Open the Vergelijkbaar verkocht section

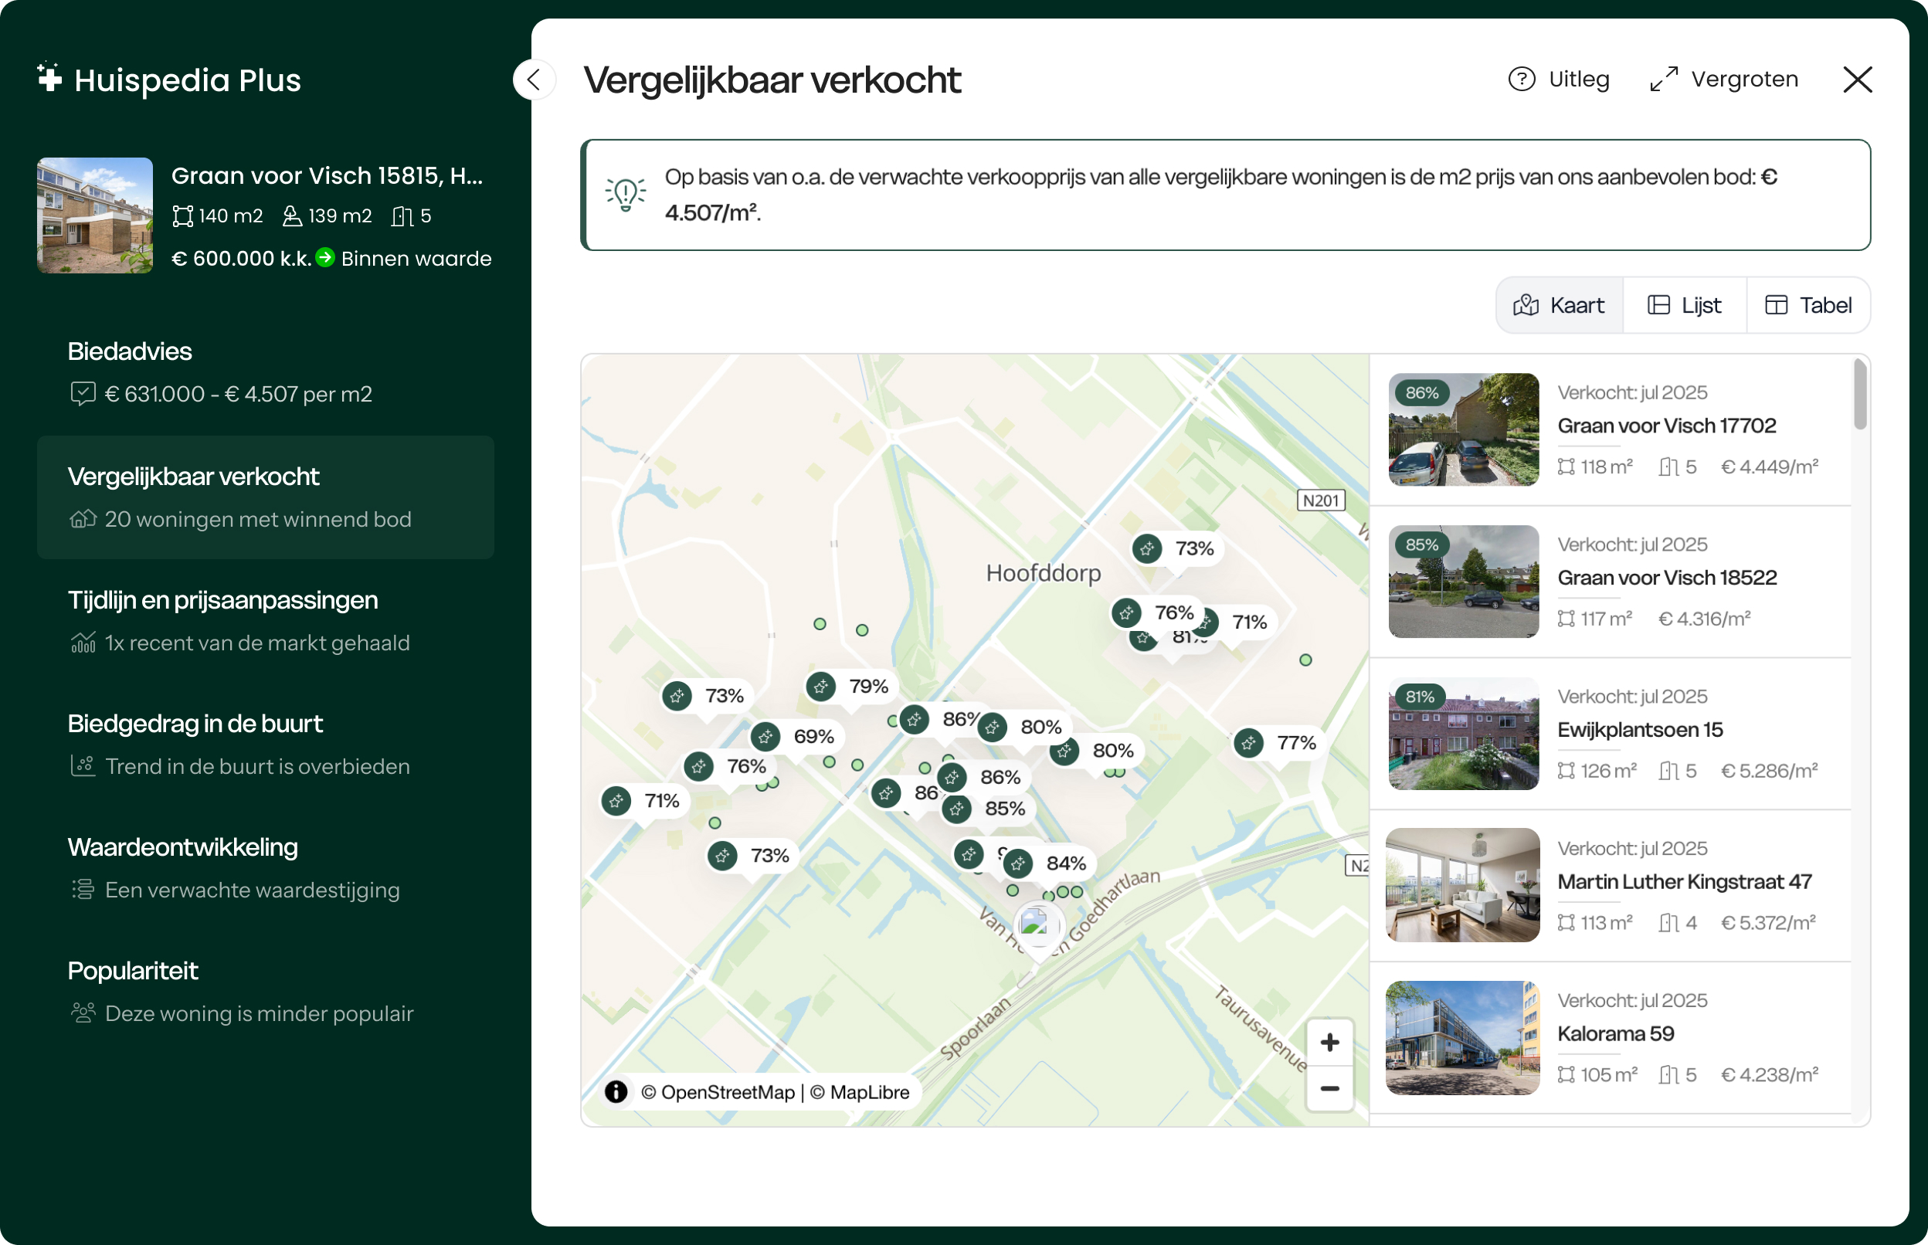194,477
